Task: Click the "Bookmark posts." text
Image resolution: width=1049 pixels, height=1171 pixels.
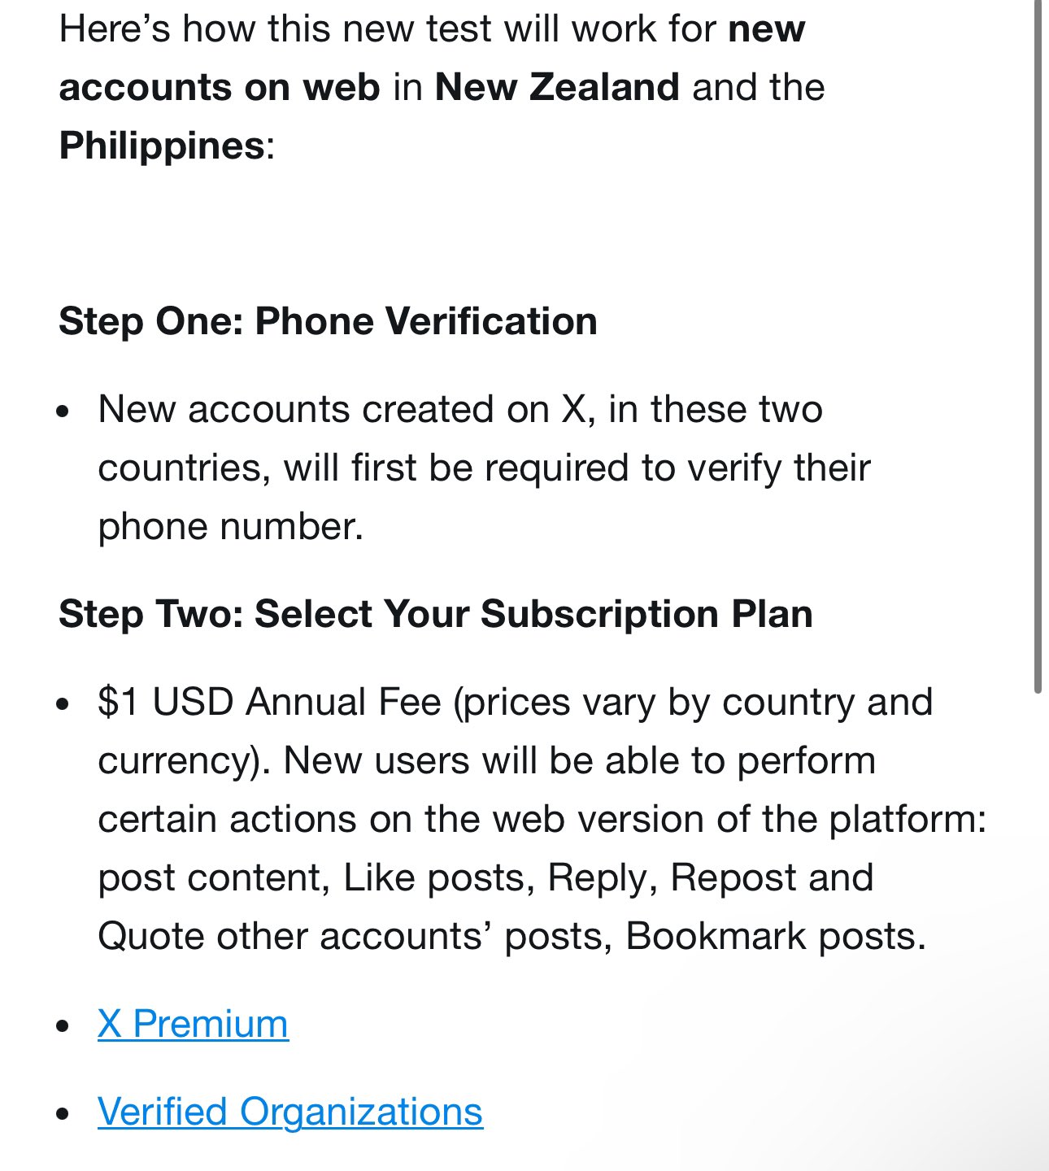Action: tap(776, 936)
